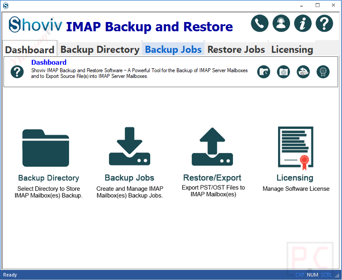The height and width of the screenshot is (280, 342).
Task: Open the large Restore/Export upload icon
Action: coord(212,147)
